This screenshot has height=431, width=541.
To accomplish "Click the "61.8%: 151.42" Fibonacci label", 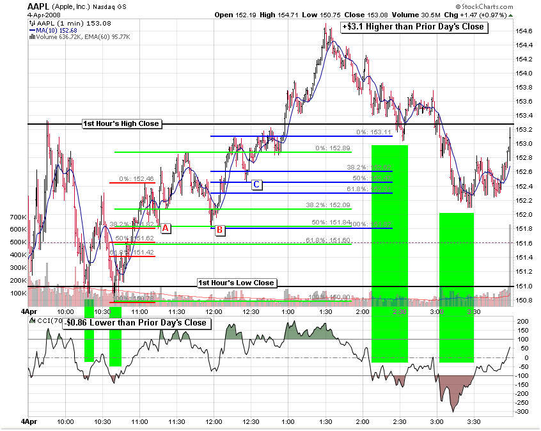I will pyautogui.click(x=132, y=252).
